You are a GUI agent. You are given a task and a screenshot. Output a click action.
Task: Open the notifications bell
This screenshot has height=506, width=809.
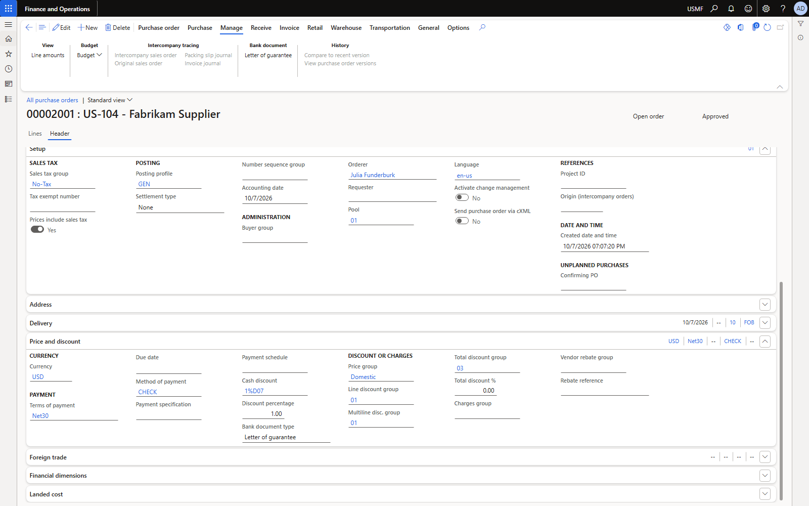pyautogui.click(x=731, y=9)
